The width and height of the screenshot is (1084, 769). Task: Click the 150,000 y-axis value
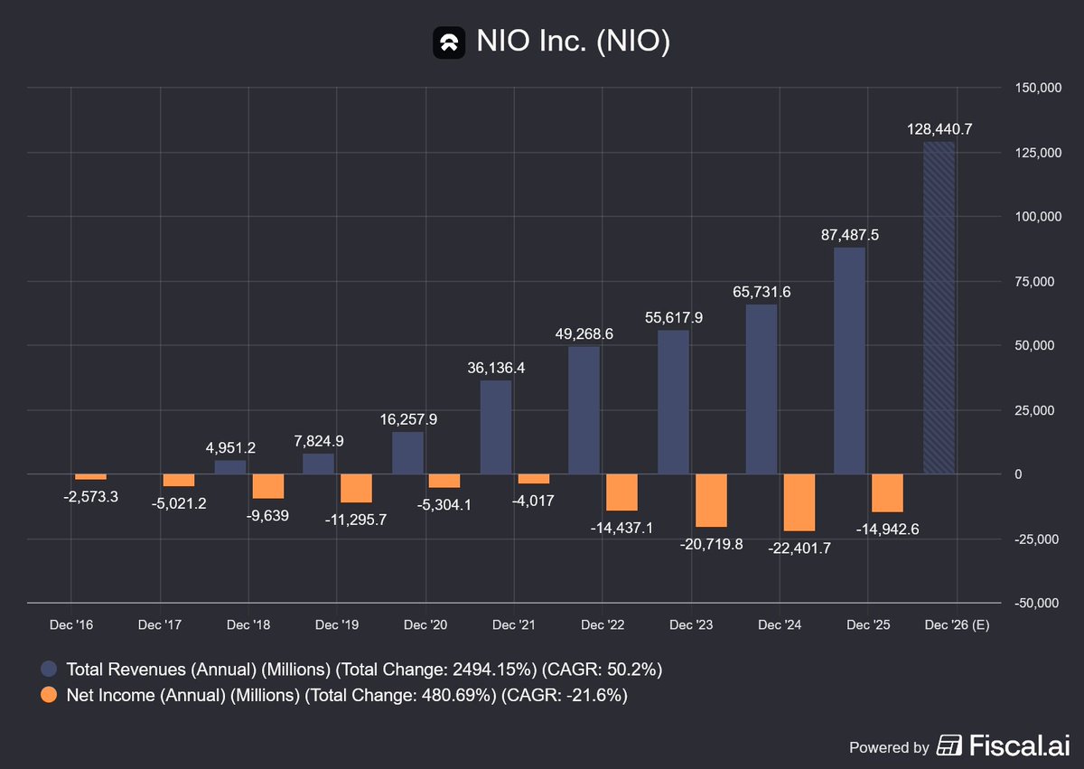[1036, 88]
